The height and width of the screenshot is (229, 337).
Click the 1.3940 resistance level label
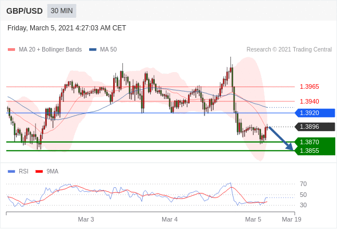click(309, 101)
